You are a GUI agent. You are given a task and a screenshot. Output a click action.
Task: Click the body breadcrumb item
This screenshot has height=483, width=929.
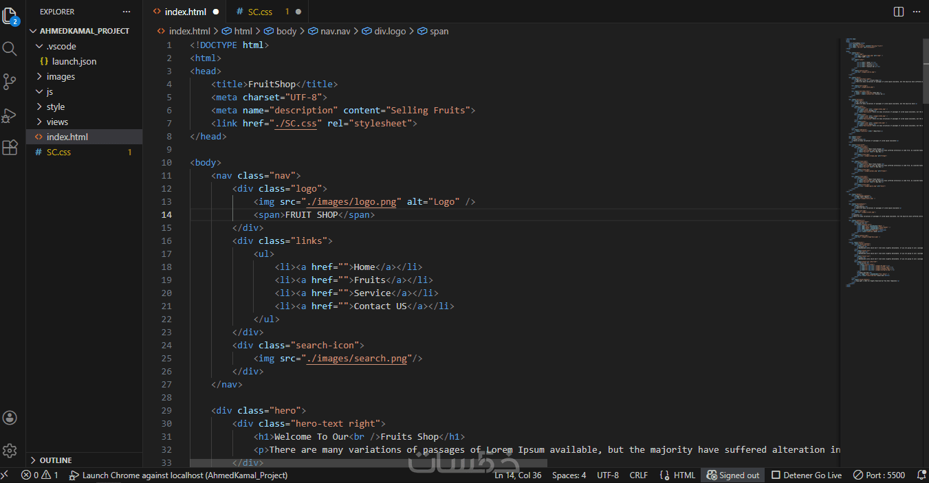(281, 31)
